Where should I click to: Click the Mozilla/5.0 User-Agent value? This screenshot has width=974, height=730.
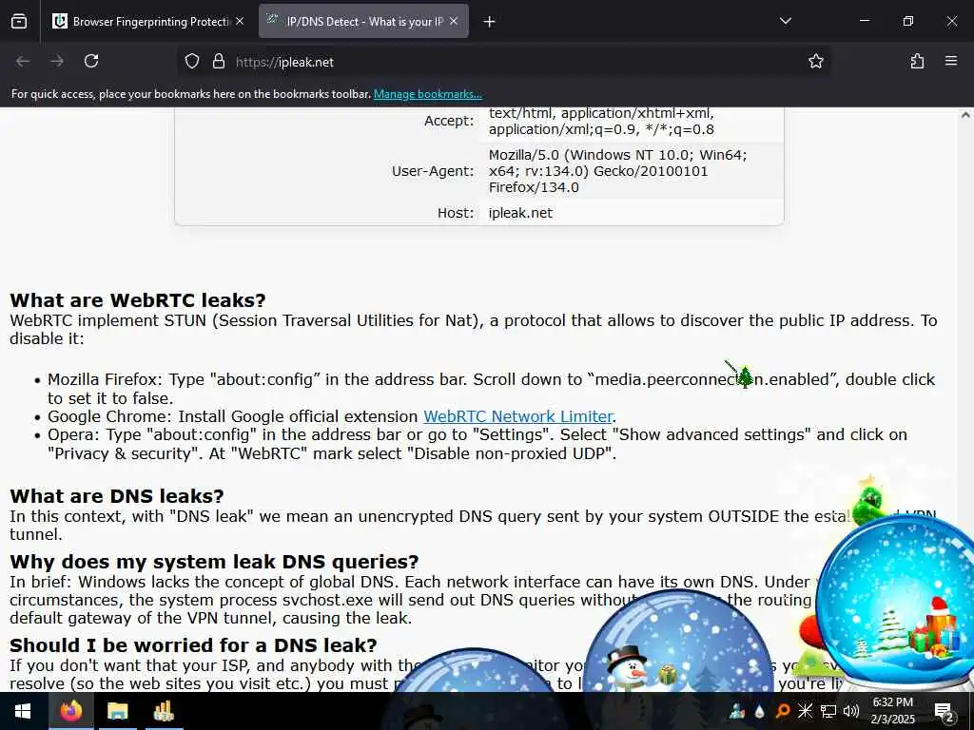point(617,171)
